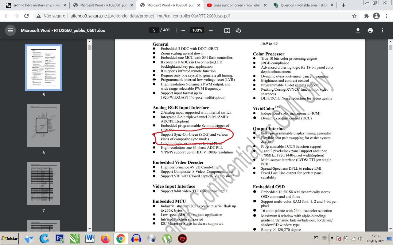Click the 100% zoom level field

point(197,30)
